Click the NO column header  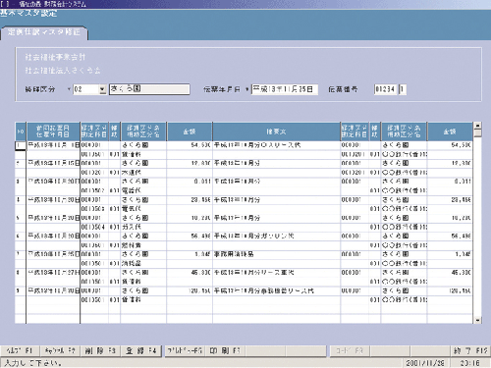tap(21, 131)
